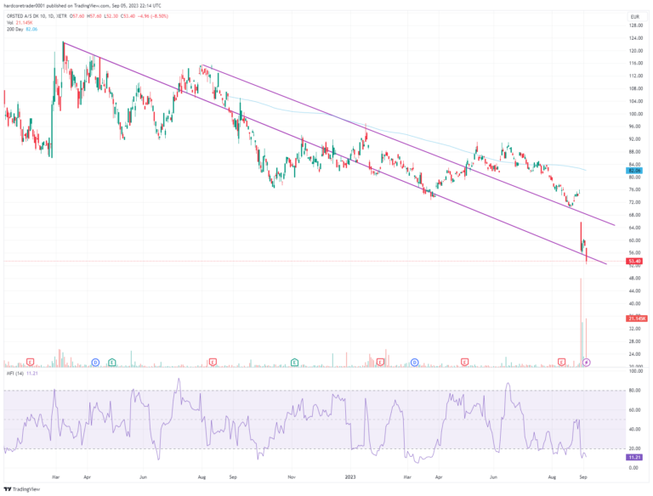653x496 pixels.
Task: Click the earnings marker near August 2023
Action: coord(562,363)
